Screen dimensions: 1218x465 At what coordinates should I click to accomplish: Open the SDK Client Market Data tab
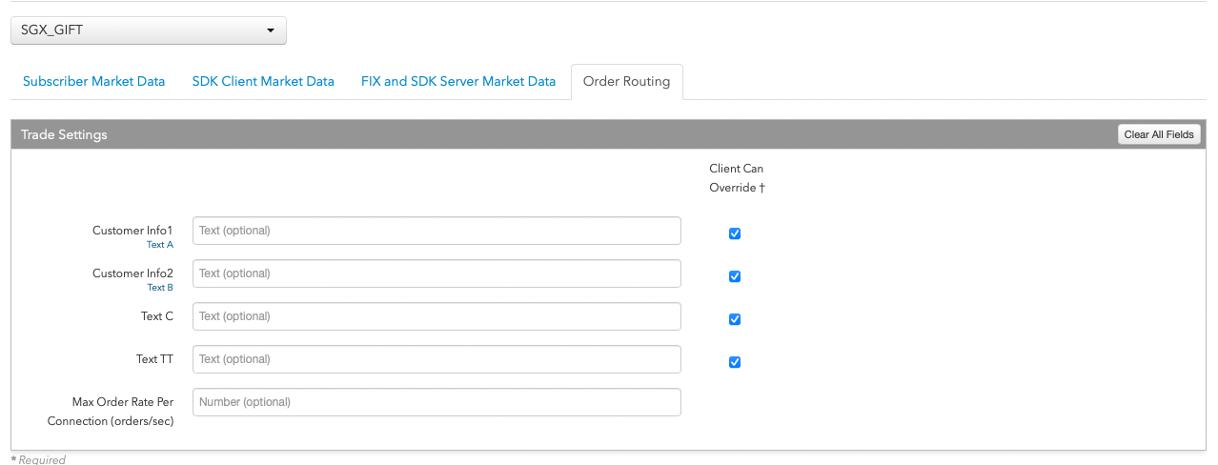tap(263, 82)
